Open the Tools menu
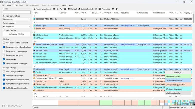 pyautogui.click(x=64, y=5)
